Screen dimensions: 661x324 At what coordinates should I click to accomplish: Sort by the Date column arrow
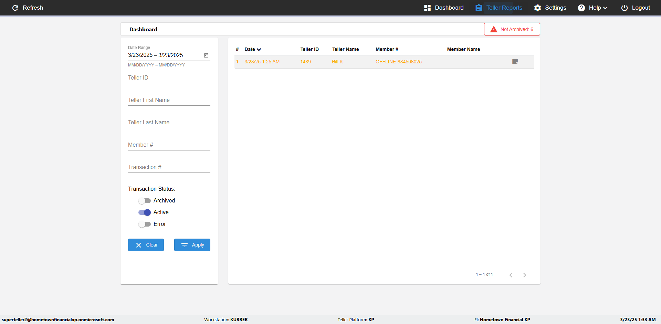259,50
